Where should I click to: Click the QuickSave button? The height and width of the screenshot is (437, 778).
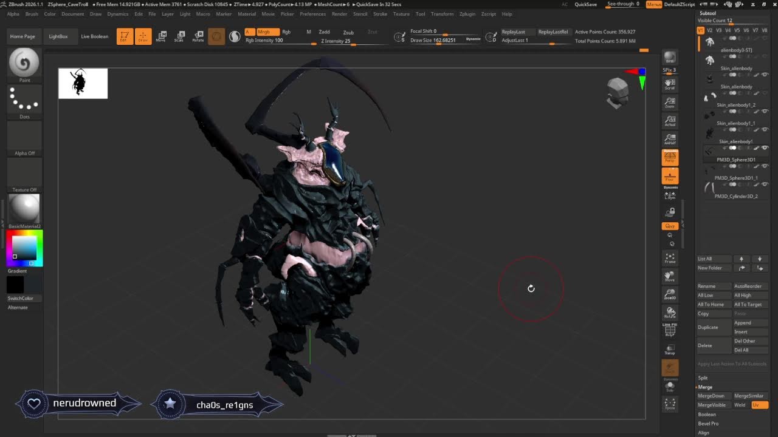[x=586, y=4]
